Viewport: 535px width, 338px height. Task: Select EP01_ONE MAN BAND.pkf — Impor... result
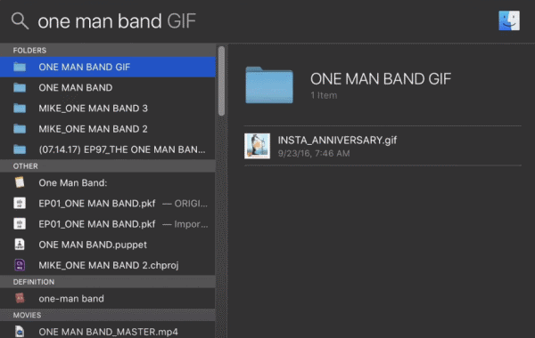pyautogui.click(x=108, y=223)
